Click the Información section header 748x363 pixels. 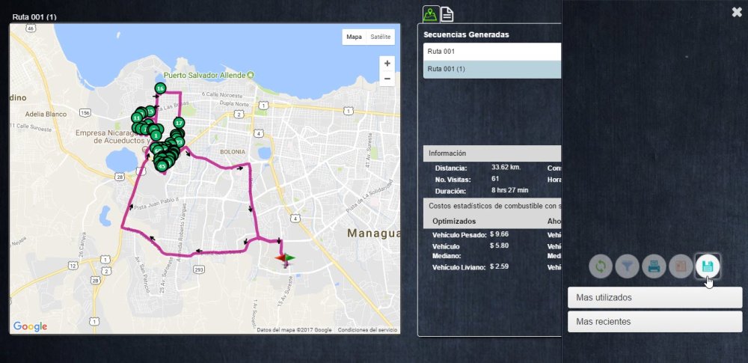(x=492, y=153)
